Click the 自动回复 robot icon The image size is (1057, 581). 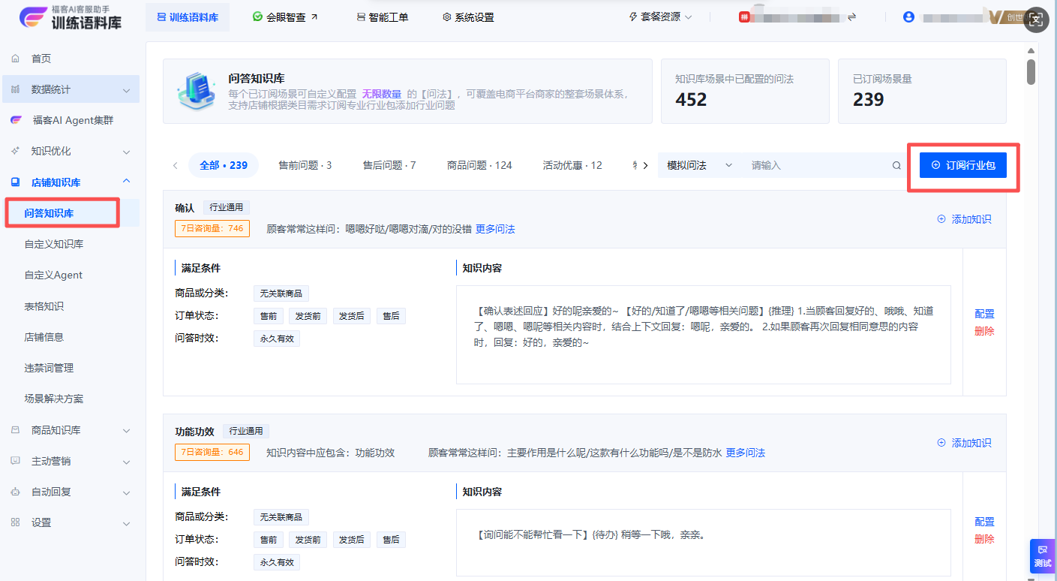[x=16, y=492]
